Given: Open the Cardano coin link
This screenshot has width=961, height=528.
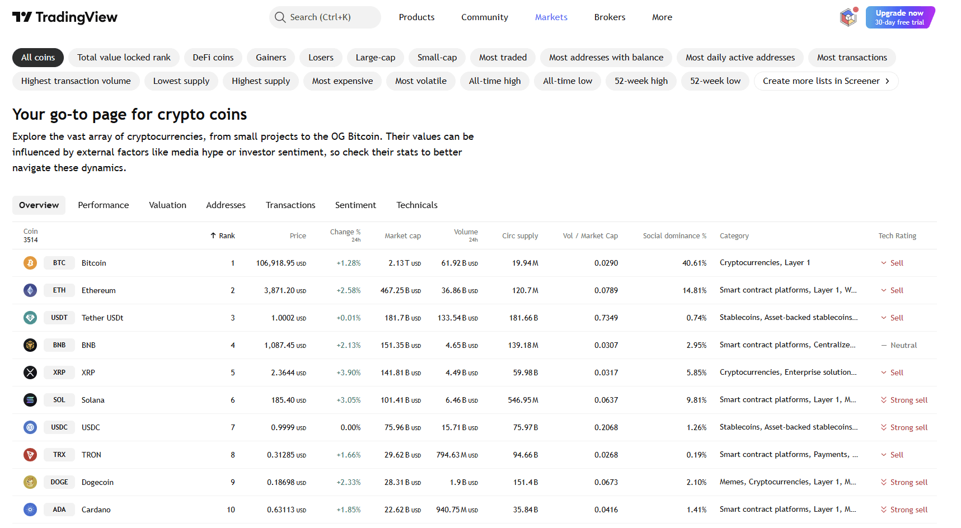Looking at the screenshot, I should (96, 510).
